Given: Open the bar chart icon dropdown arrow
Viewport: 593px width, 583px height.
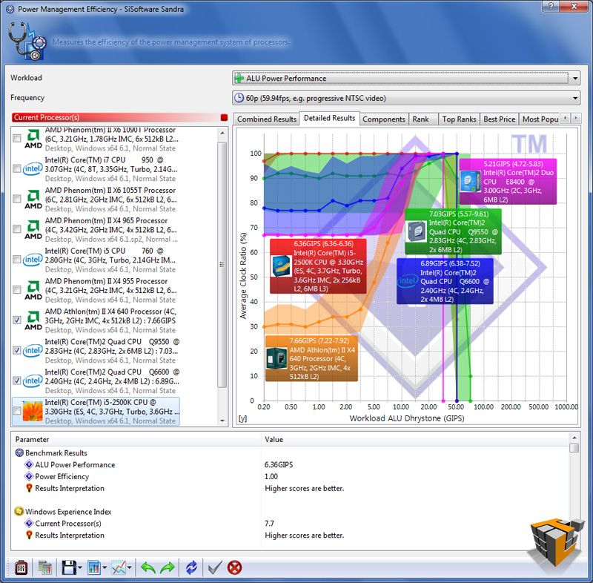Looking at the screenshot, I should [105, 567].
